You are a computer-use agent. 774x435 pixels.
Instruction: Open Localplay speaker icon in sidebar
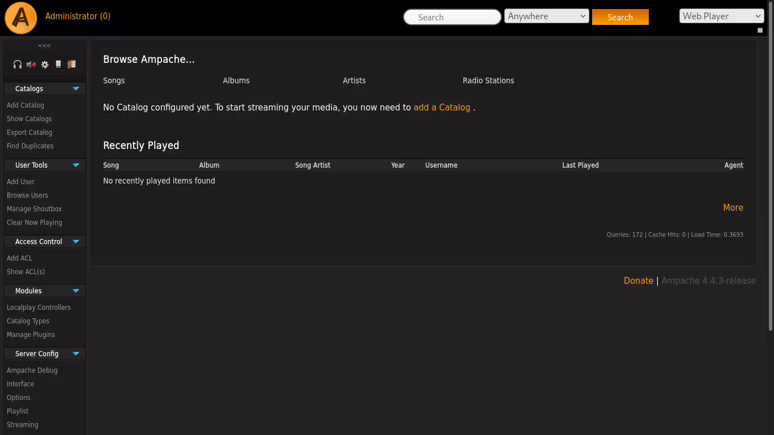point(31,65)
